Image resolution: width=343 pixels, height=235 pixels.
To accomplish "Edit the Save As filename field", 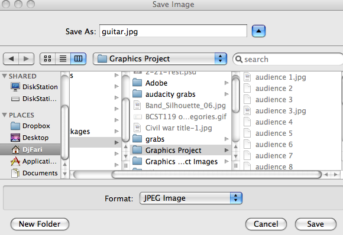I will pos(173,31).
